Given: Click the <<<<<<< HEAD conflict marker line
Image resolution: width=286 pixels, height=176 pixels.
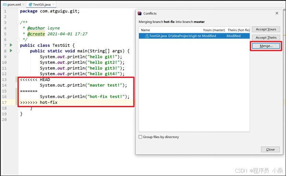Looking at the screenshot, I should point(35,80).
